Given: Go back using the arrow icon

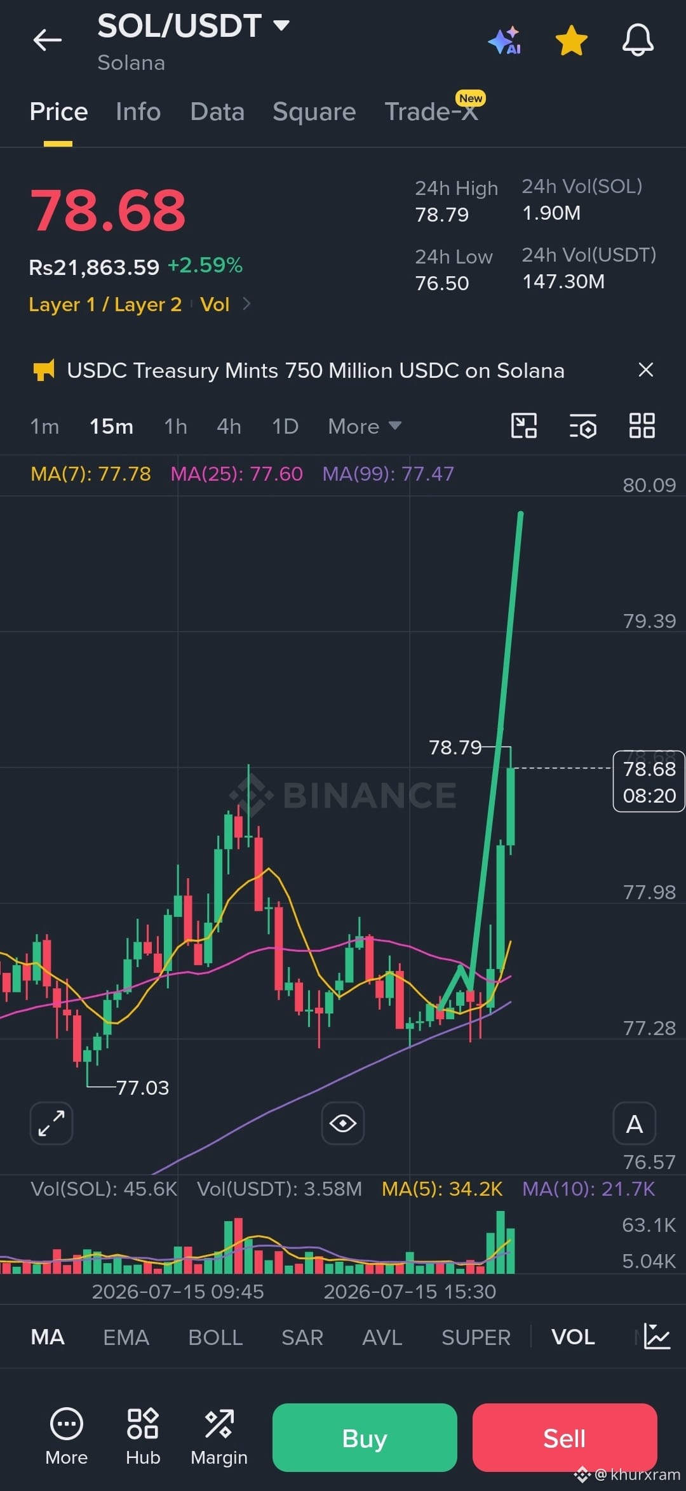Looking at the screenshot, I should 48,40.
